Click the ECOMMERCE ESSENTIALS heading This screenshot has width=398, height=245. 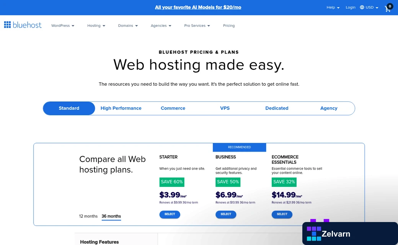click(285, 160)
